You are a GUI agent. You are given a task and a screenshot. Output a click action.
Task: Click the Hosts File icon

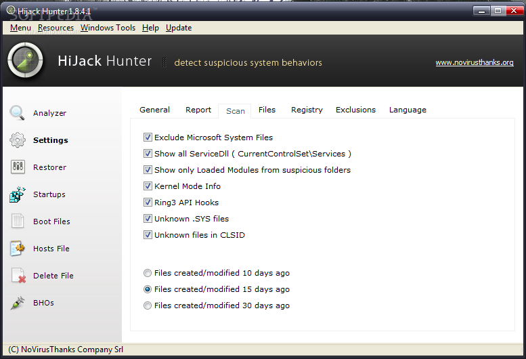coord(18,249)
